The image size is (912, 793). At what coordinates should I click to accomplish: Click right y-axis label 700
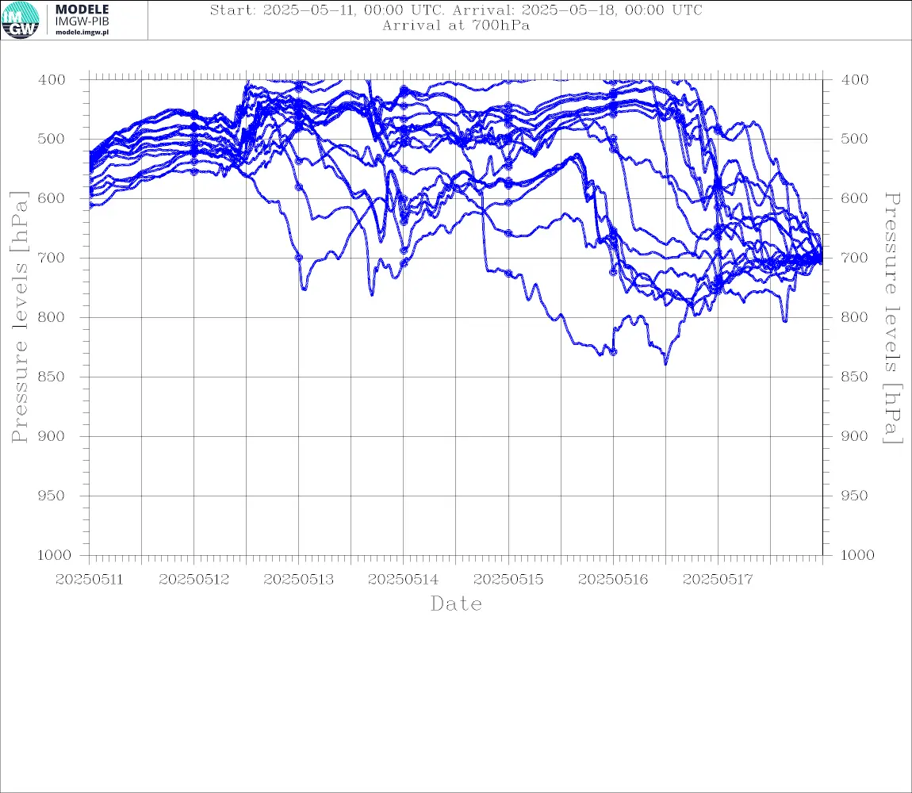pos(854,258)
